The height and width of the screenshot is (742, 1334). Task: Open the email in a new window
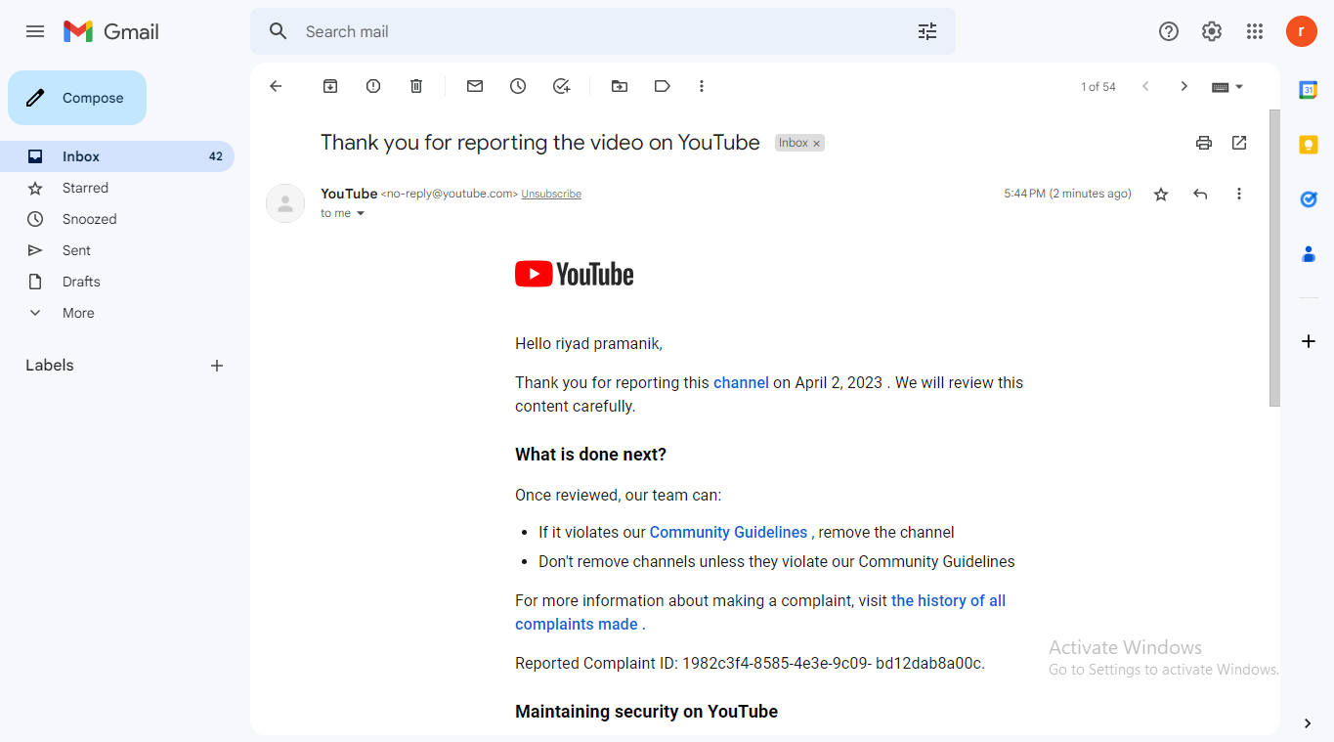pyautogui.click(x=1239, y=143)
